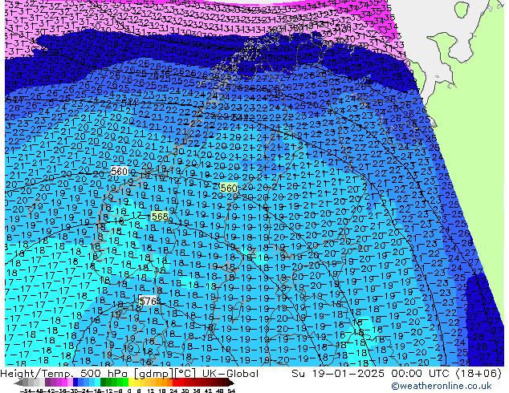Click the weatheronline.co.uk copyright link
509x393 pixels.
tap(442, 386)
